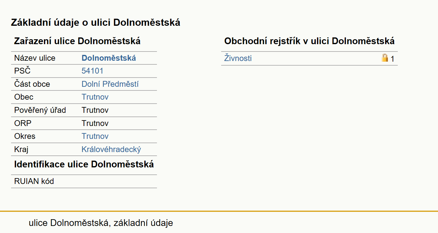Click the lock icon beside Živnosti
The height and width of the screenshot is (233, 438).
(385, 58)
